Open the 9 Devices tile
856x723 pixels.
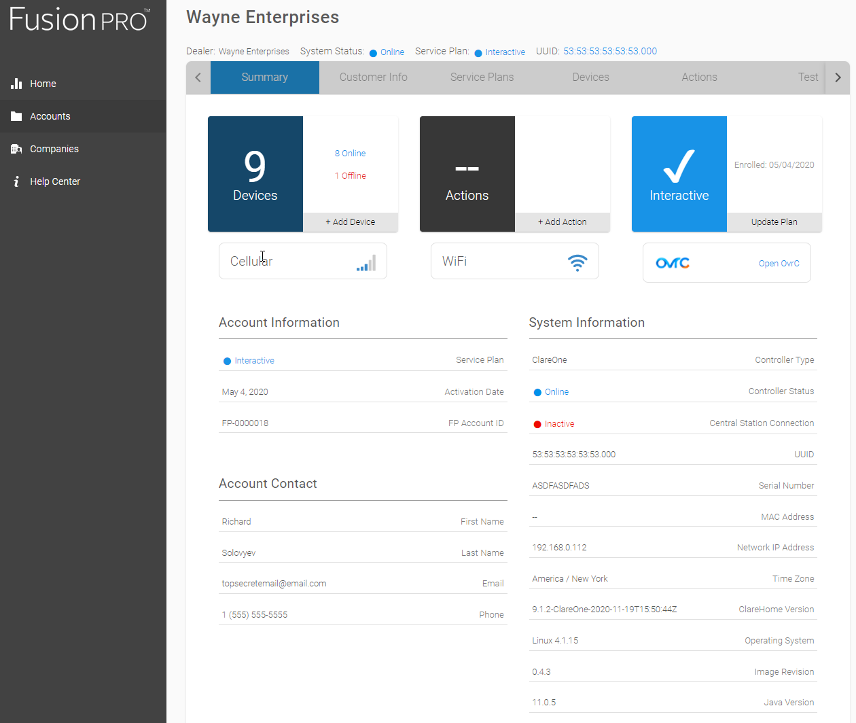pos(255,174)
